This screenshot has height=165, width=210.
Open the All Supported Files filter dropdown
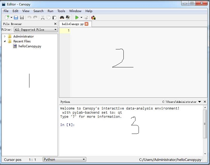(36, 30)
